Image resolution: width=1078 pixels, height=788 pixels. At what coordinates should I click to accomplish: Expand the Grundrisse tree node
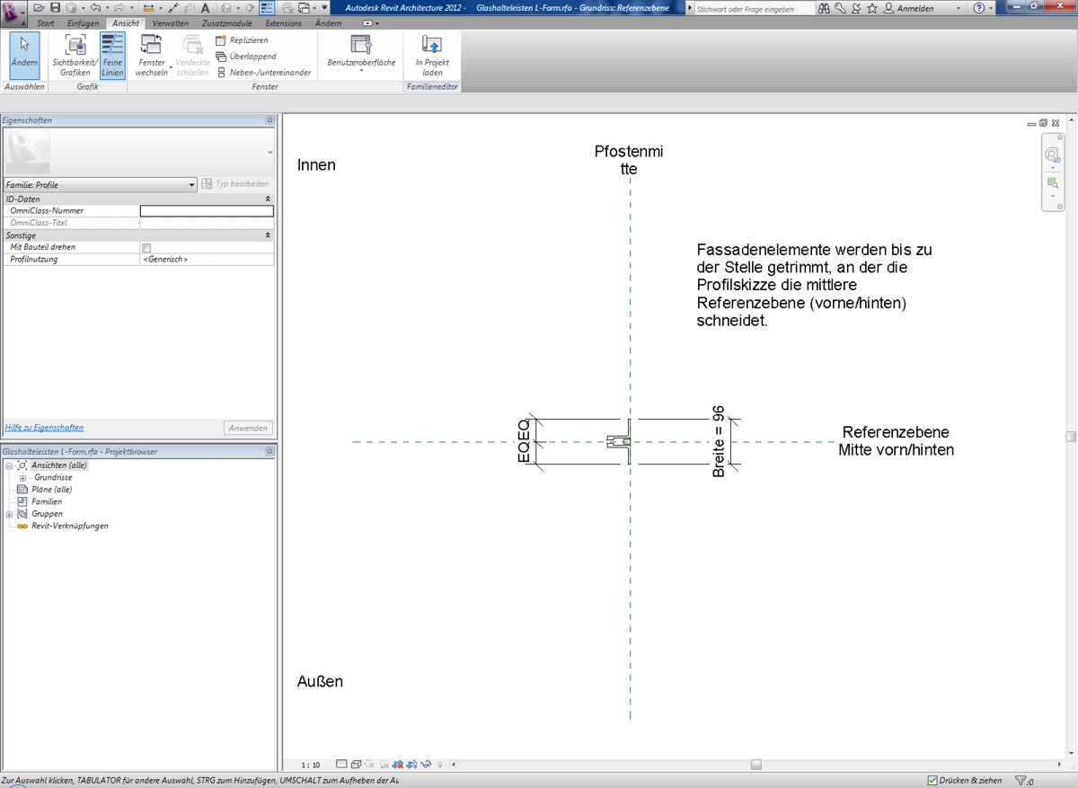pyautogui.click(x=22, y=478)
